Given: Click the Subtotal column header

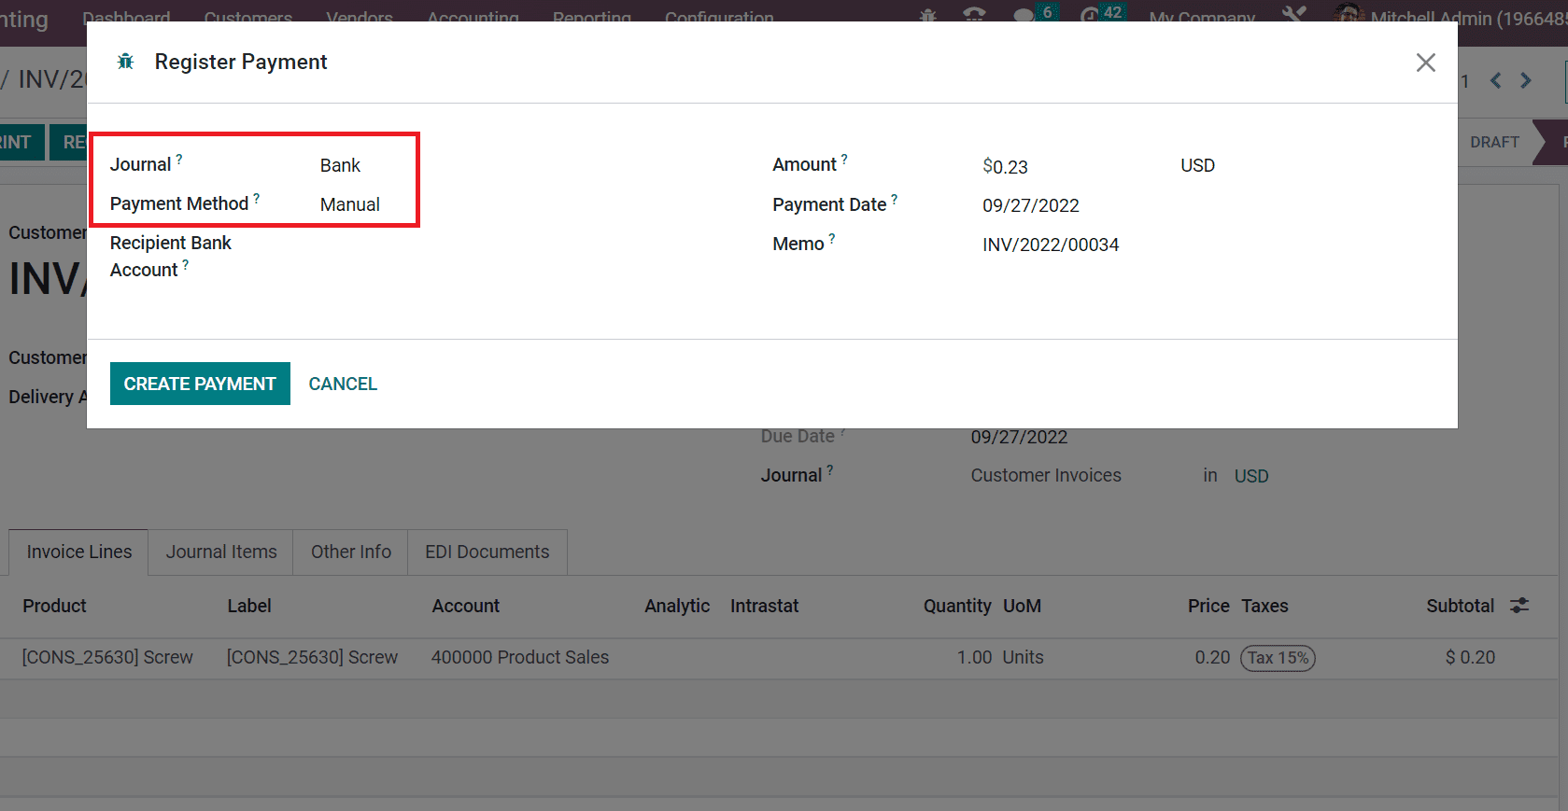Looking at the screenshot, I should 1460,606.
